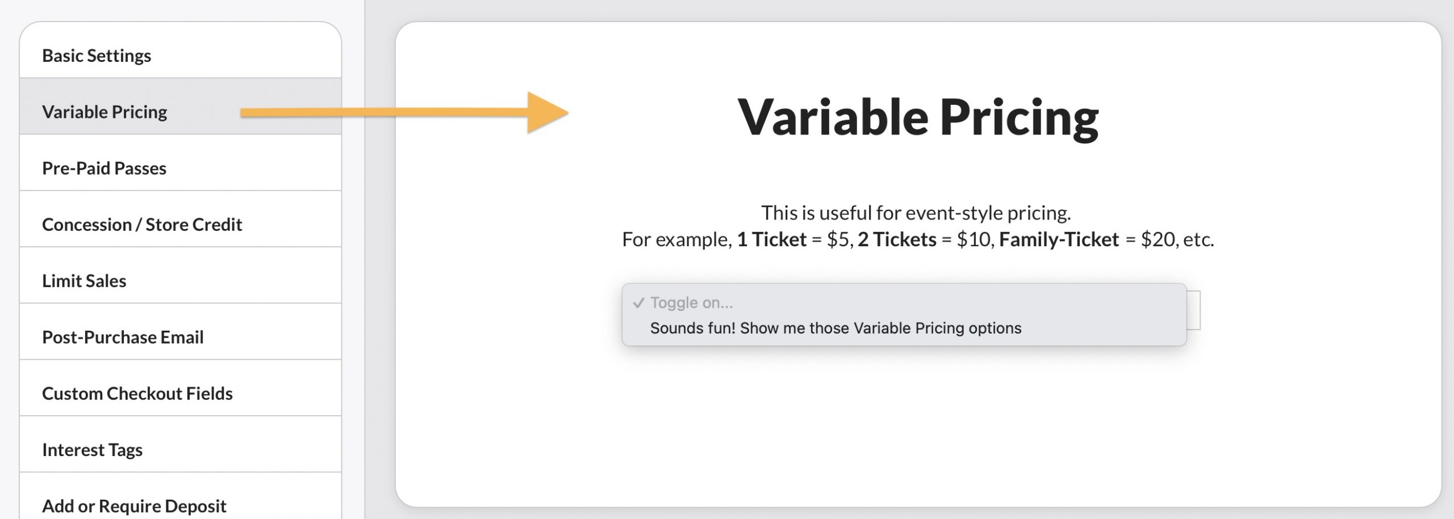Click the bold '1 Ticket' example text
Screen dimensions: 1454x519
(771, 239)
